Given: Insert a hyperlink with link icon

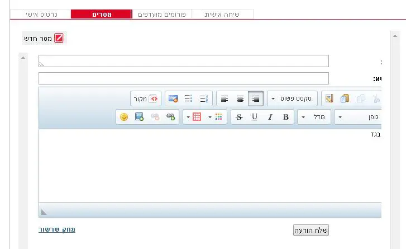Looking at the screenshot, I should point(171,117).
